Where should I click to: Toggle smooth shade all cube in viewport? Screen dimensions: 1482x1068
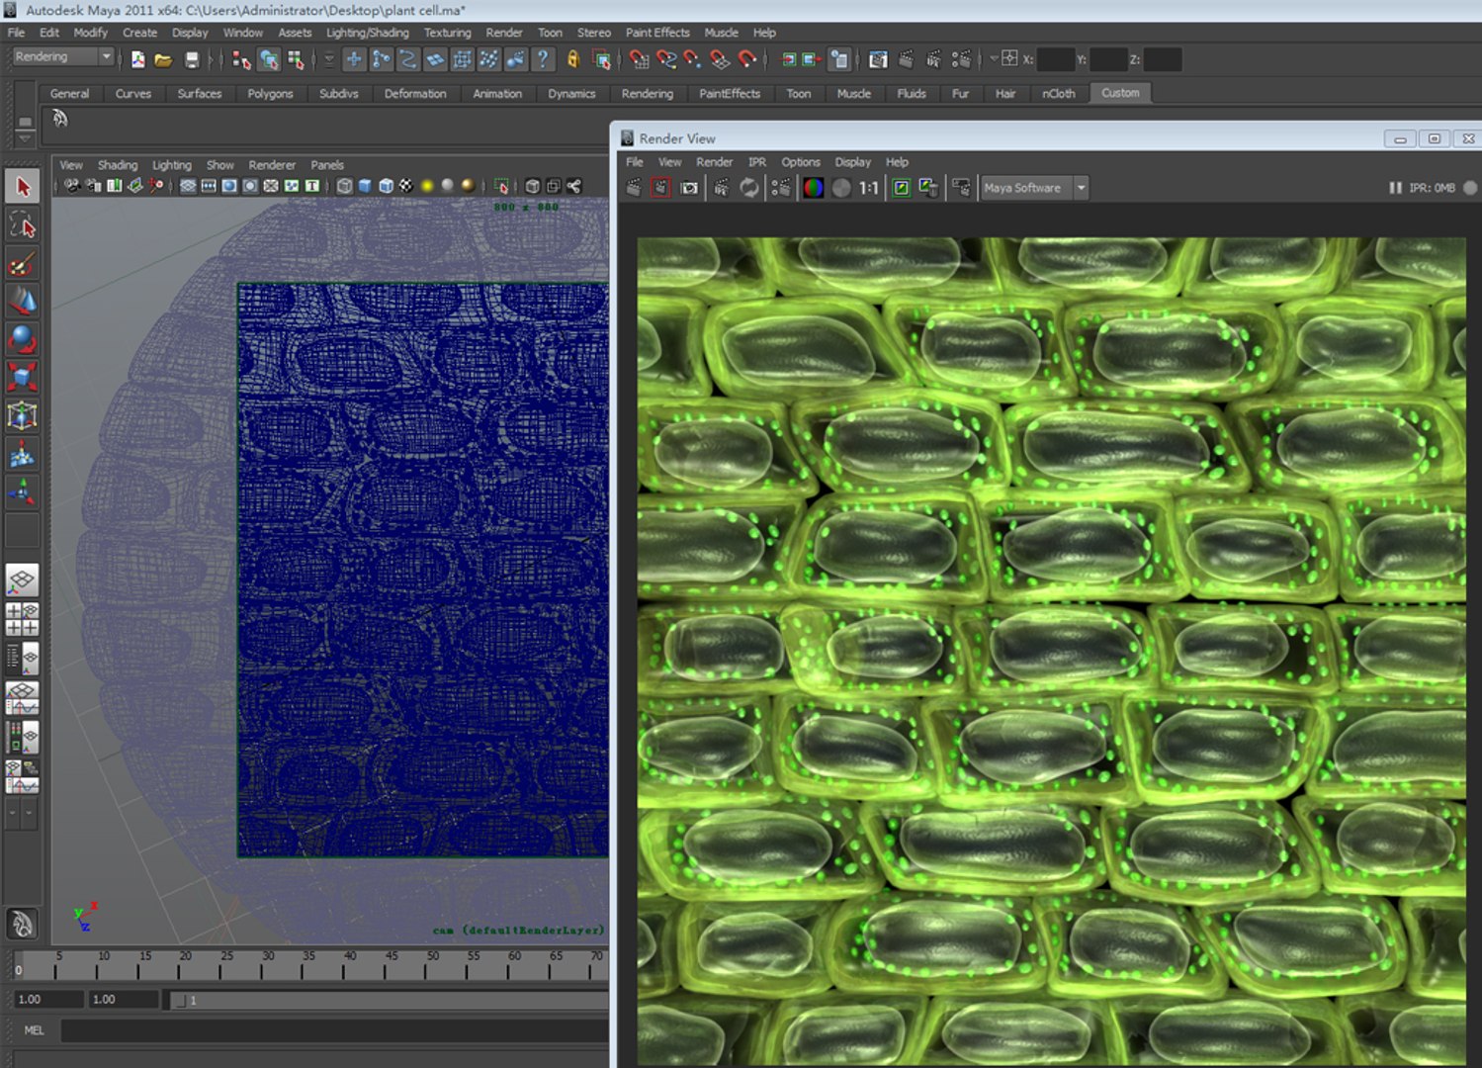tap(365, 185)
